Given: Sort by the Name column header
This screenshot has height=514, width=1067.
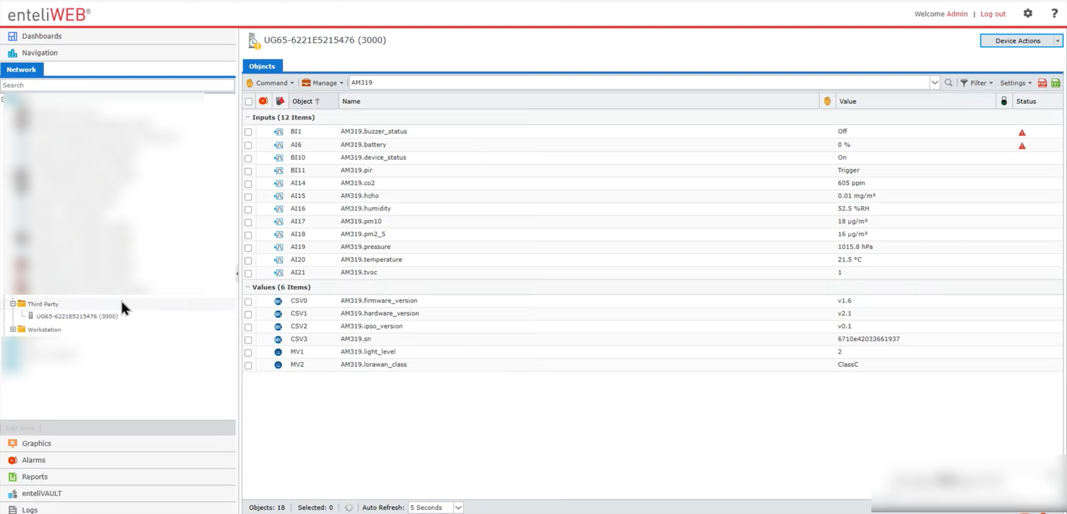Looking at the screenshot, I should 578,101.
